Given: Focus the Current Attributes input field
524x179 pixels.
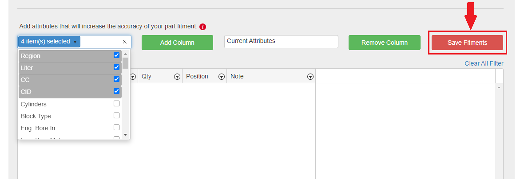Looking at the screenshot, I should click(281, 42).
